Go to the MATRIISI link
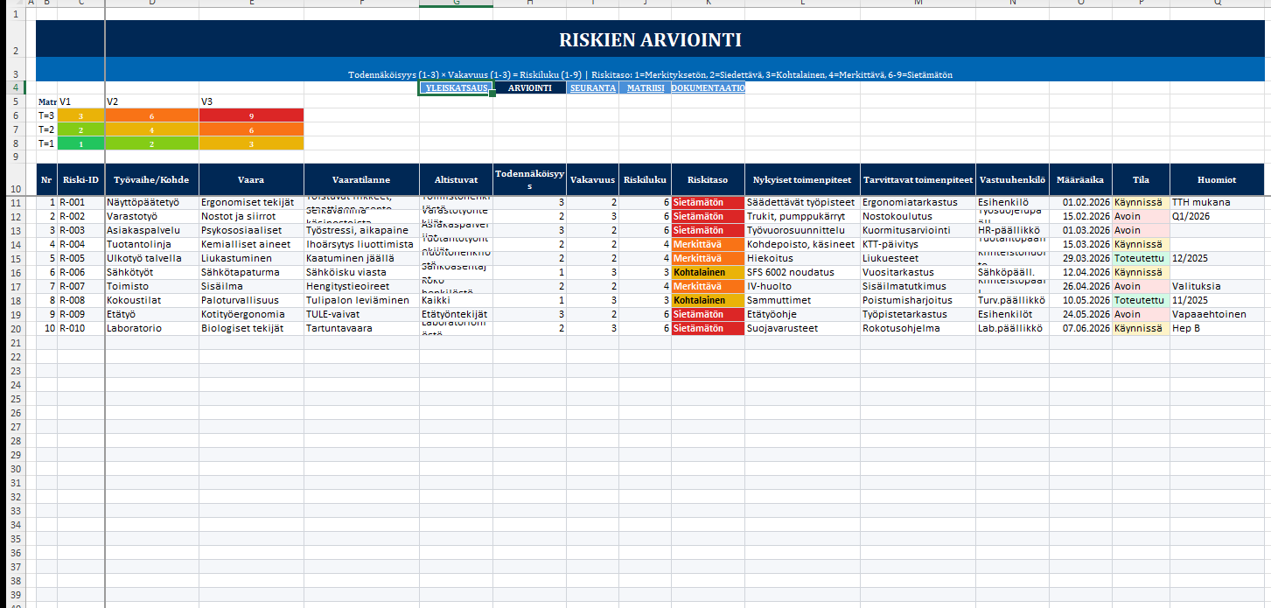The image size is (1271, 608). pyautogui.click(x=645, y=88)
